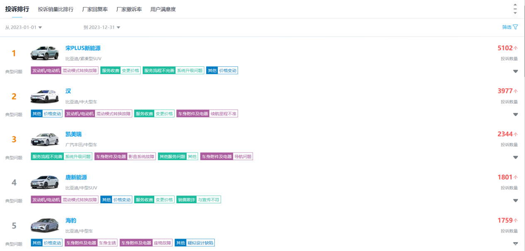Click 价格变动 tag in 汉 row
The image size is (525, 251).
click(x=52, y=114)
